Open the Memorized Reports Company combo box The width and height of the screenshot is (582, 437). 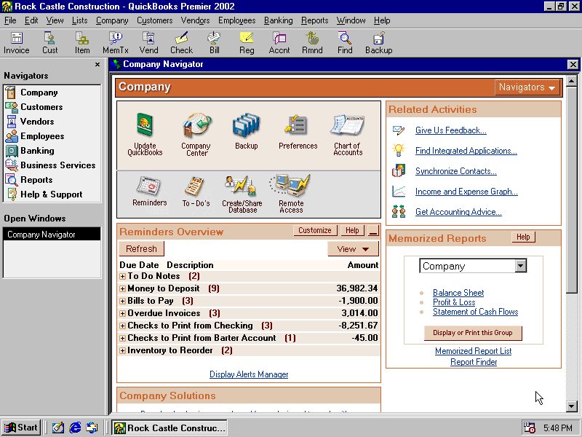pos(473,266)
